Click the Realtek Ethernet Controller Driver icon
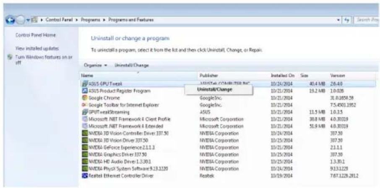 coord(85,176)
